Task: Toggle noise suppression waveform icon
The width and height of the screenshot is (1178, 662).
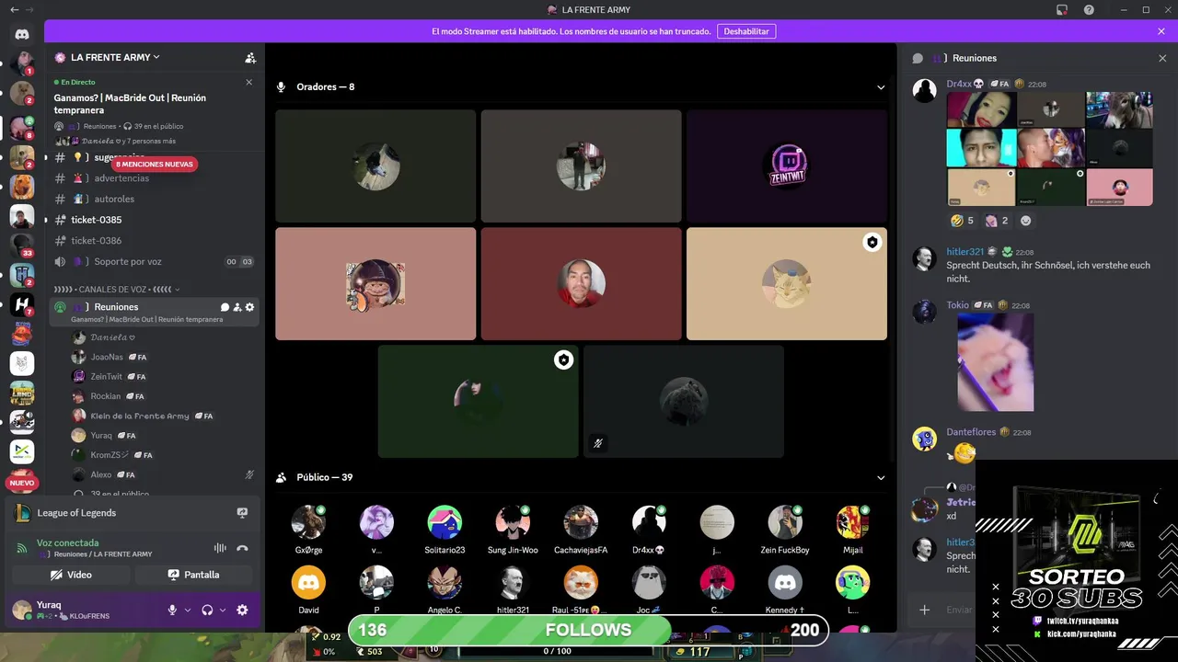Action: tap(220, 548)
